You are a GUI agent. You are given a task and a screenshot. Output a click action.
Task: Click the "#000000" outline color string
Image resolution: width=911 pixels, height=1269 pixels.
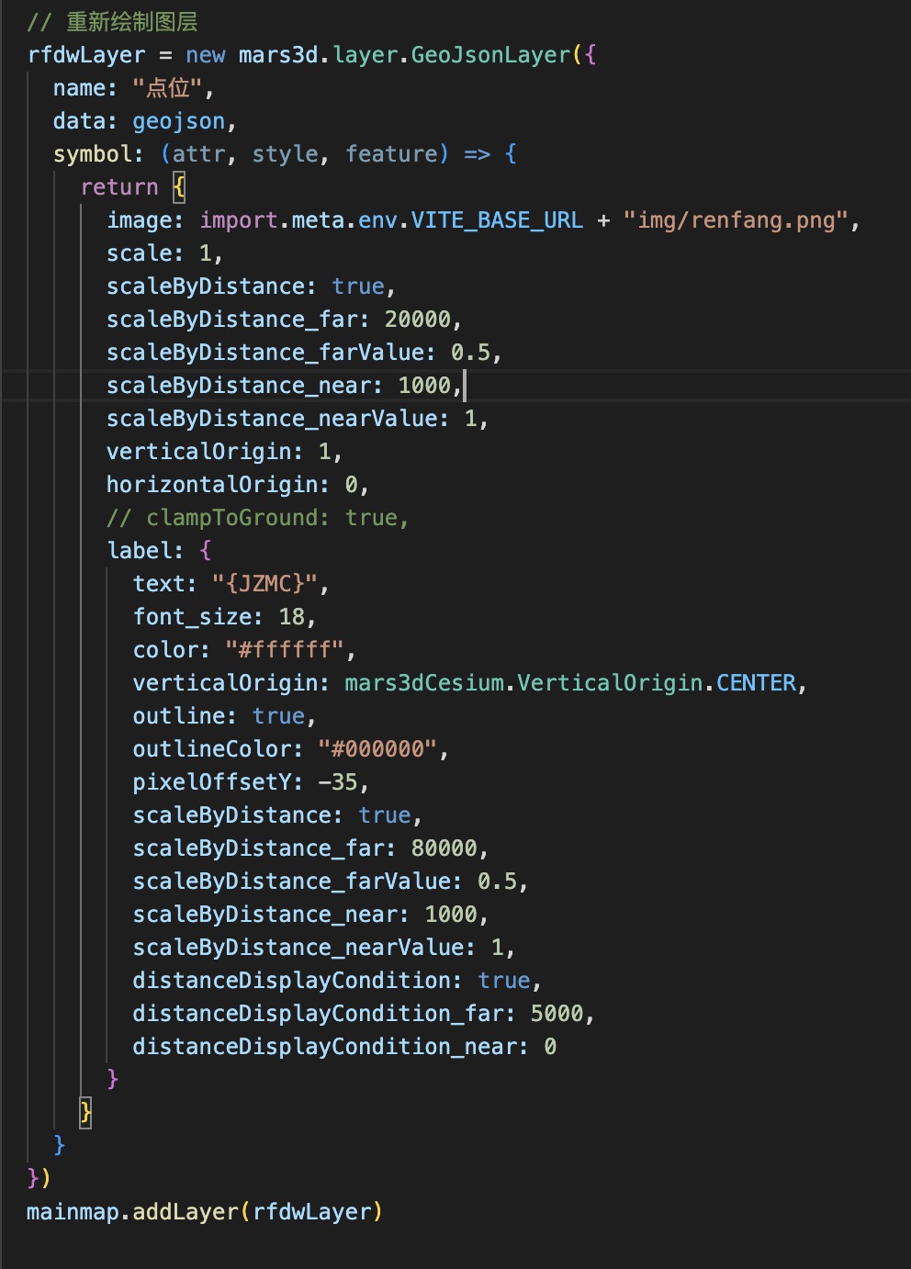point(377,749)
